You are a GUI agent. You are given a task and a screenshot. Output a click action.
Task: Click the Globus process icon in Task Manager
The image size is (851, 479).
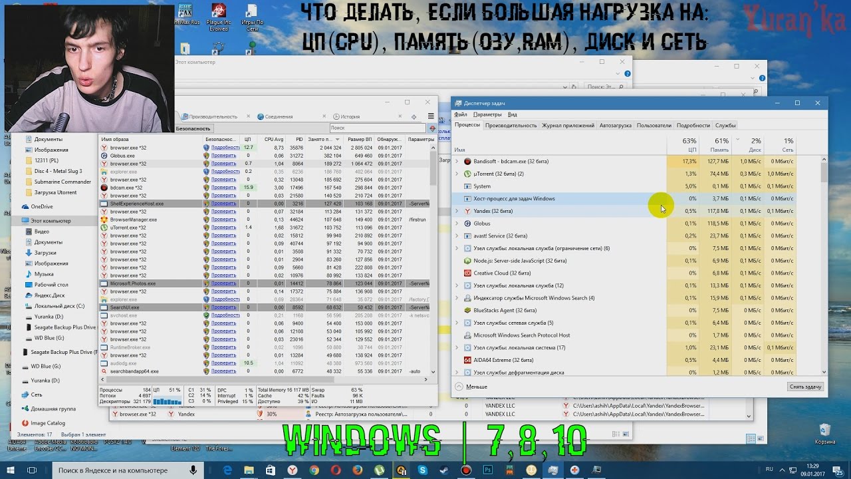coord(467,224)
